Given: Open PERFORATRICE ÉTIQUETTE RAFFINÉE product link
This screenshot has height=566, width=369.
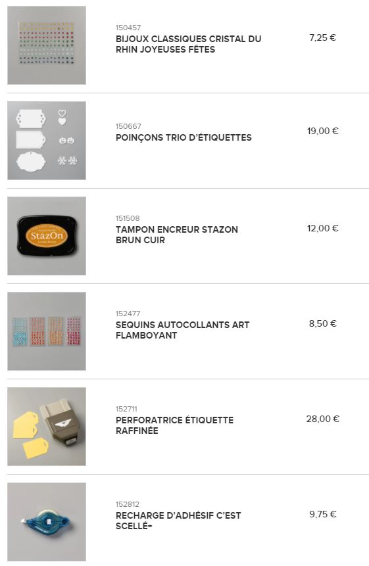Looking at the screenshot, I should [174, 425].
